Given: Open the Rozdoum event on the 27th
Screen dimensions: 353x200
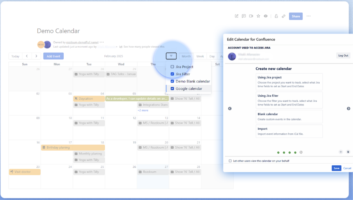Looking at the screenshot, I should tap(153, 172).
